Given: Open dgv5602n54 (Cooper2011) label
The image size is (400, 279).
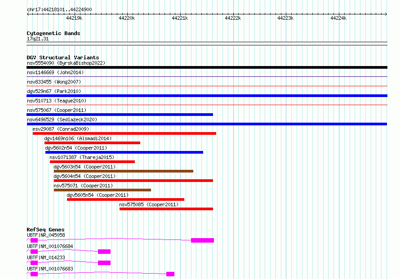Looking at the screenshot, I should pos(76,148).
